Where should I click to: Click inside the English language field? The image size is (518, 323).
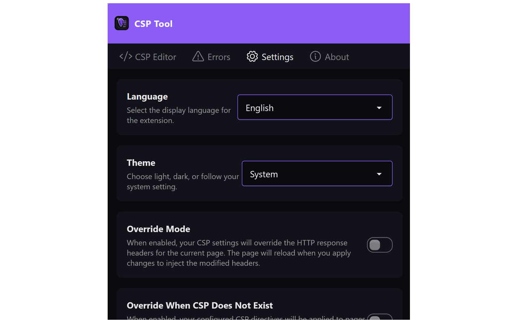pyautogui.click(x=283, y=107)
